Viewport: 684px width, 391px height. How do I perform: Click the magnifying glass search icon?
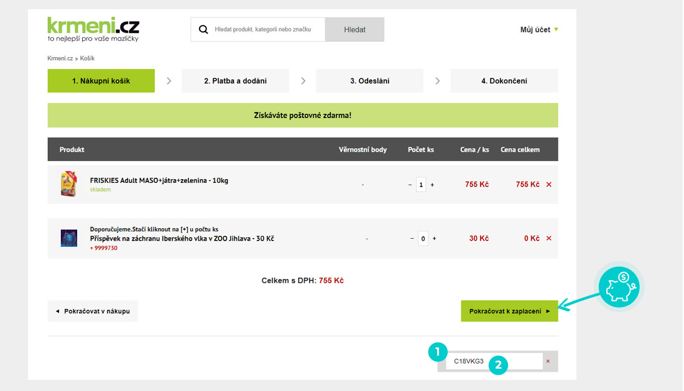pyautogui.click(x=203, y=29)
